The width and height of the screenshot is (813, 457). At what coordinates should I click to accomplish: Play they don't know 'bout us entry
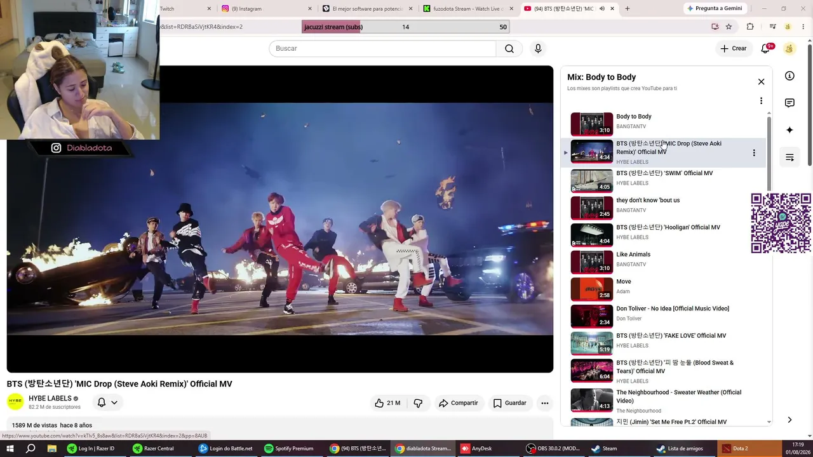662,208
